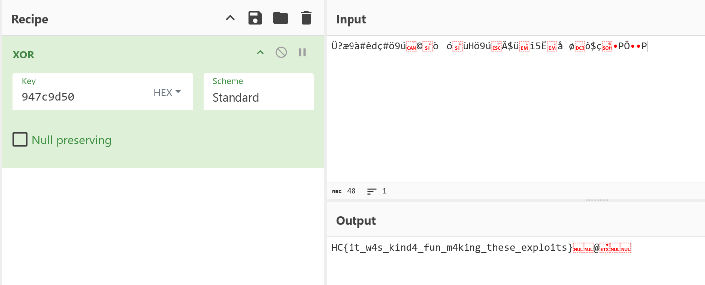Enable the Null preserving checkbox

[20, 140]
